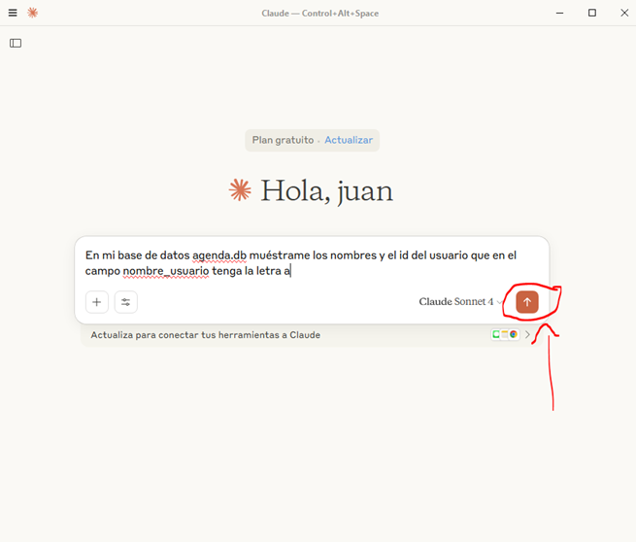Click the plus button to add attachments
This screenshot has height=542, width=636.
click(97, 302)
